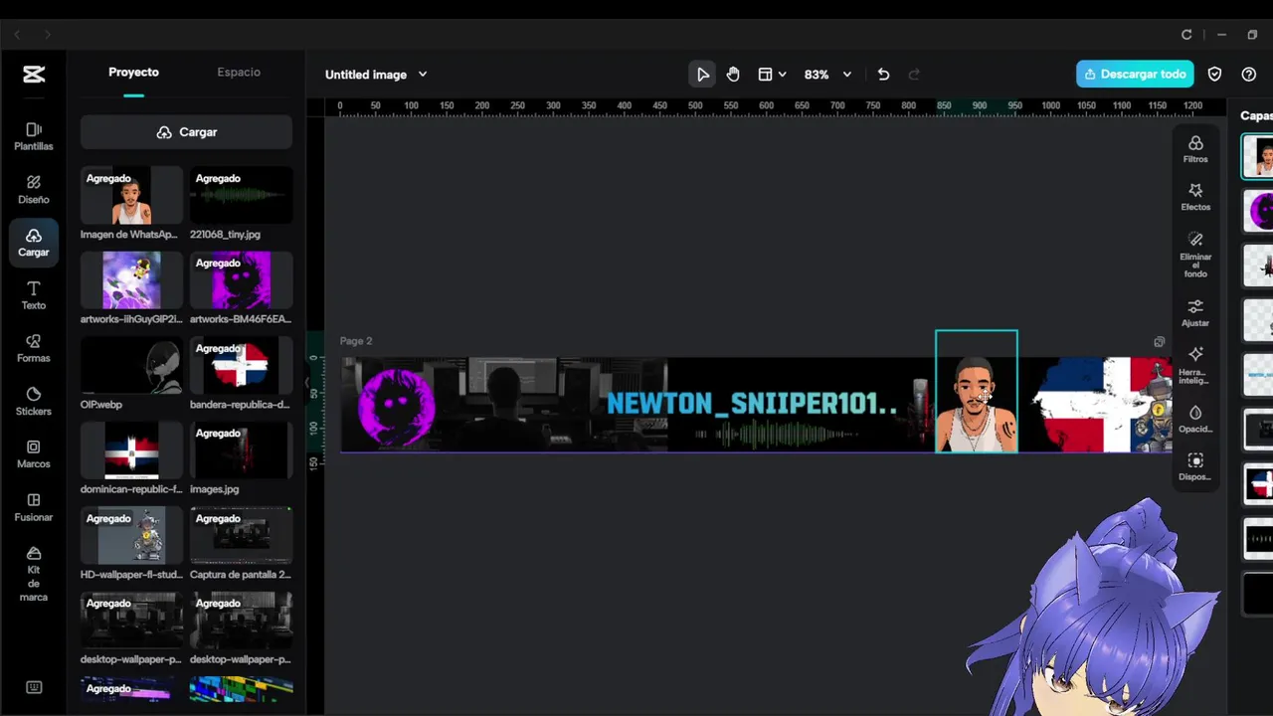The height and width of the screenshot is (716, 1273).
Task: Open the Efectos panel
Action: pyautogui.click(x=1195, y=197)
